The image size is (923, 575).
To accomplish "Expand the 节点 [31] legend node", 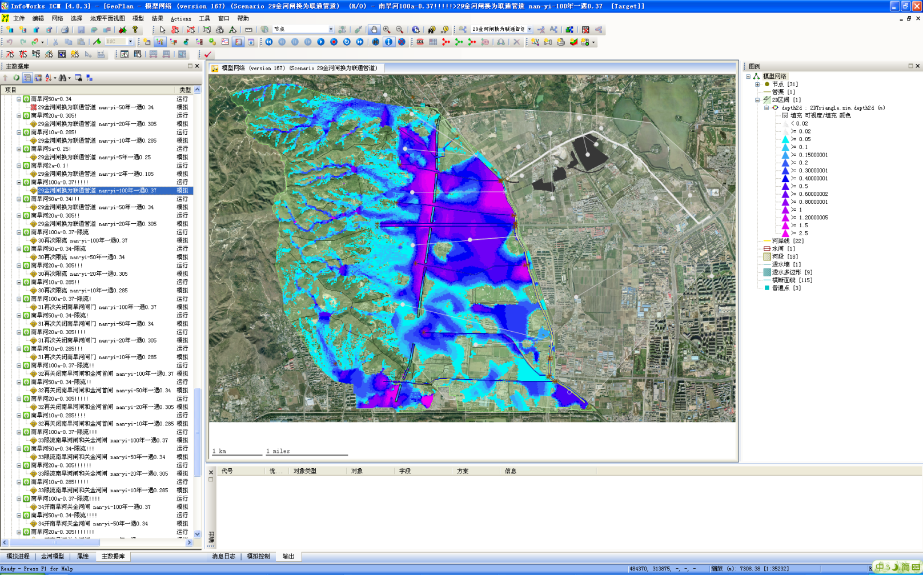I will pyautogui.click(x=757, y=84).
